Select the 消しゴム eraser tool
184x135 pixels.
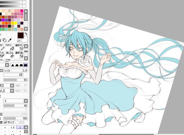point(10,55)
